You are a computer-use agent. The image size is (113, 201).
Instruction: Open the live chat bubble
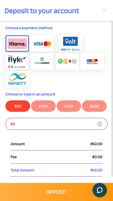click(100, 190)
